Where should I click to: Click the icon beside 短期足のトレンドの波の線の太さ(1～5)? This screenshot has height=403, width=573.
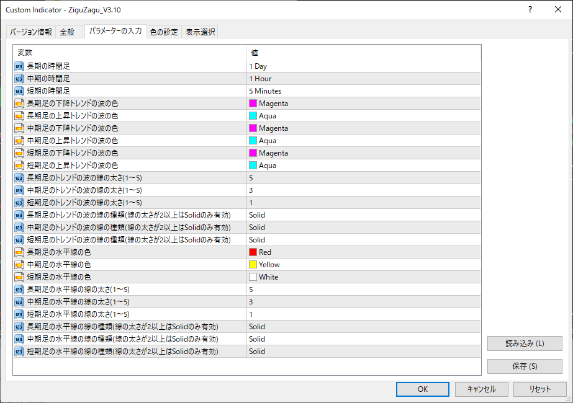(19, 203)
